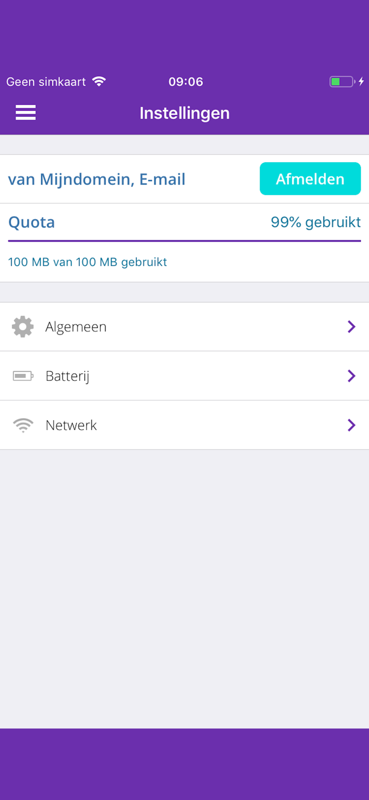This screenshot has height=800, width=369.
Task: Tap the Instellingen header title
Action: (x=184, y=113)
